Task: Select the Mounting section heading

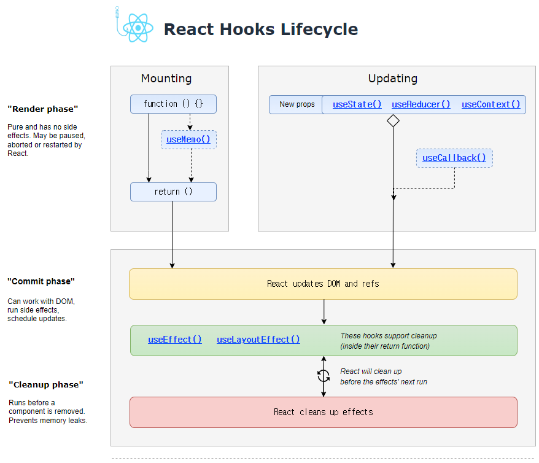Action: [x=166, y=79]
